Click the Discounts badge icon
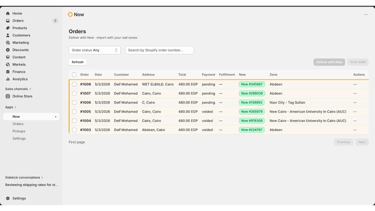375x211 pixels. (x=7, y=50)
